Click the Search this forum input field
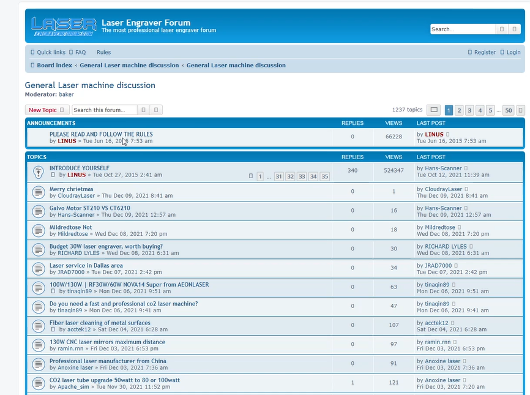 tap(103, 110)
